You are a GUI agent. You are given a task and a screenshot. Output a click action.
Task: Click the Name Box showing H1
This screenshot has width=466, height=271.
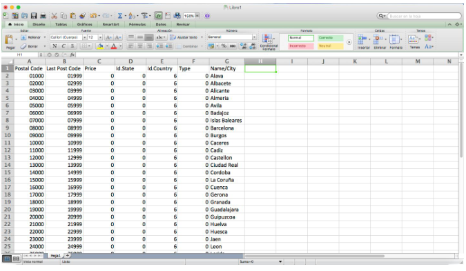click(x=20, y=55)
